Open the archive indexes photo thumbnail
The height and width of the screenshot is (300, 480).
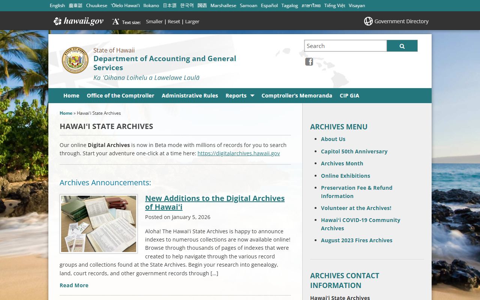click(99, 224)
